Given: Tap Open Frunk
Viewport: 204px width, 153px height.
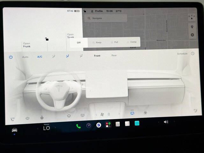Looking at the screenshot, I should coord(27,45).
